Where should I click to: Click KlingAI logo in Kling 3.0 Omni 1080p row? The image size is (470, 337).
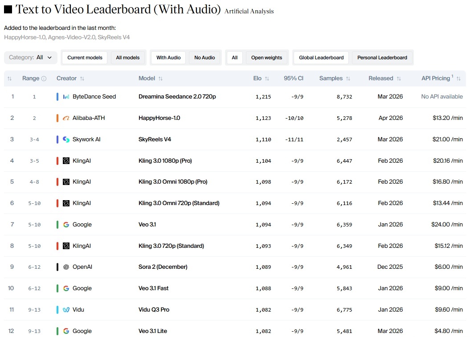[66, 182]
